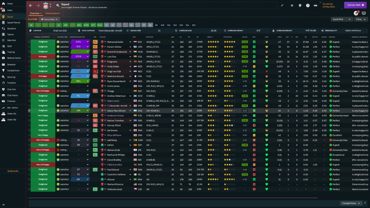Open the Training cone icon

(x=3, y=52)
